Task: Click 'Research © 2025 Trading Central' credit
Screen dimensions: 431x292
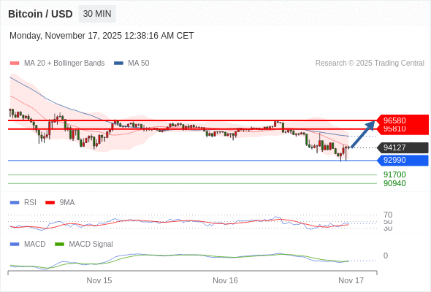Action: click(x=370, y=64)
